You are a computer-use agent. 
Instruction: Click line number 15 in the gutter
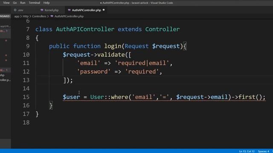click(26, 97)
